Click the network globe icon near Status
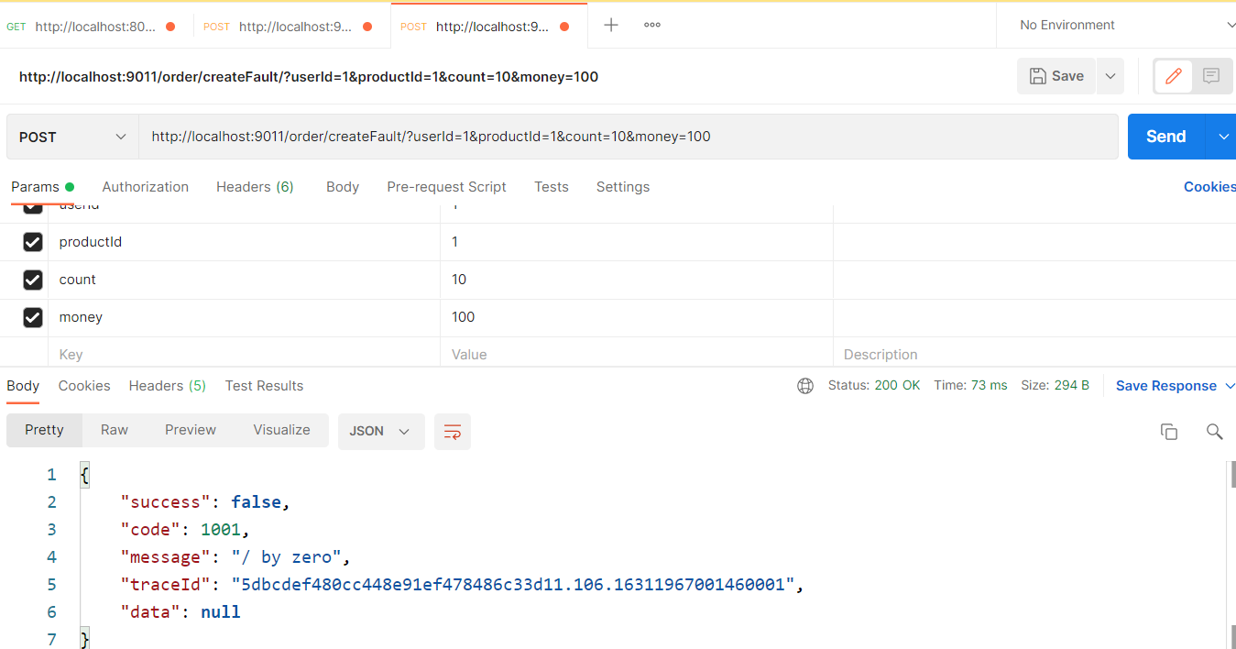1236x649 pixels. point(805,386)
